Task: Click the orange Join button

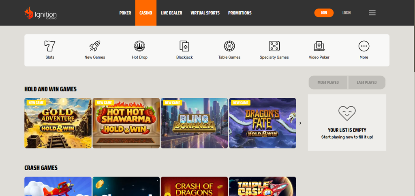Action: (324, 13)
